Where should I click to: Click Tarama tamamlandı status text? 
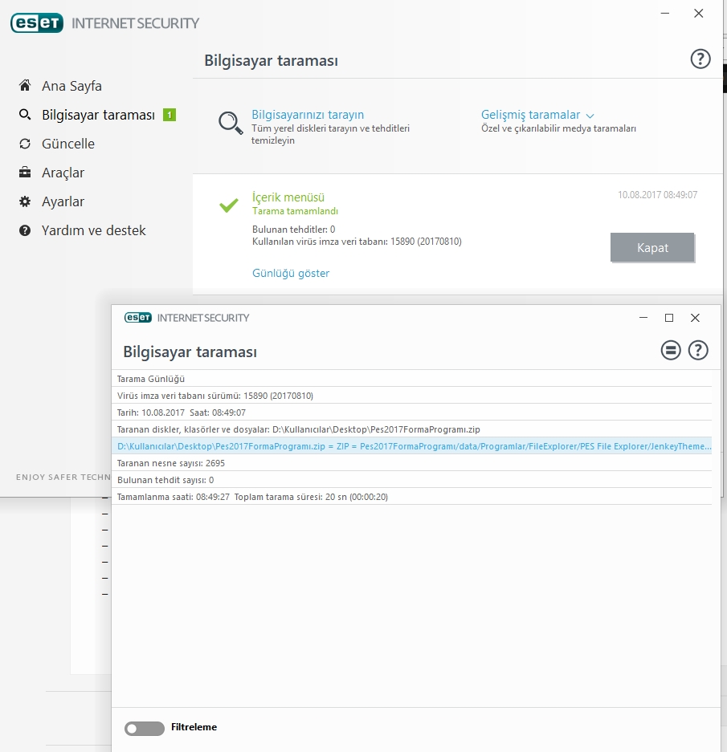click(296, 211)
